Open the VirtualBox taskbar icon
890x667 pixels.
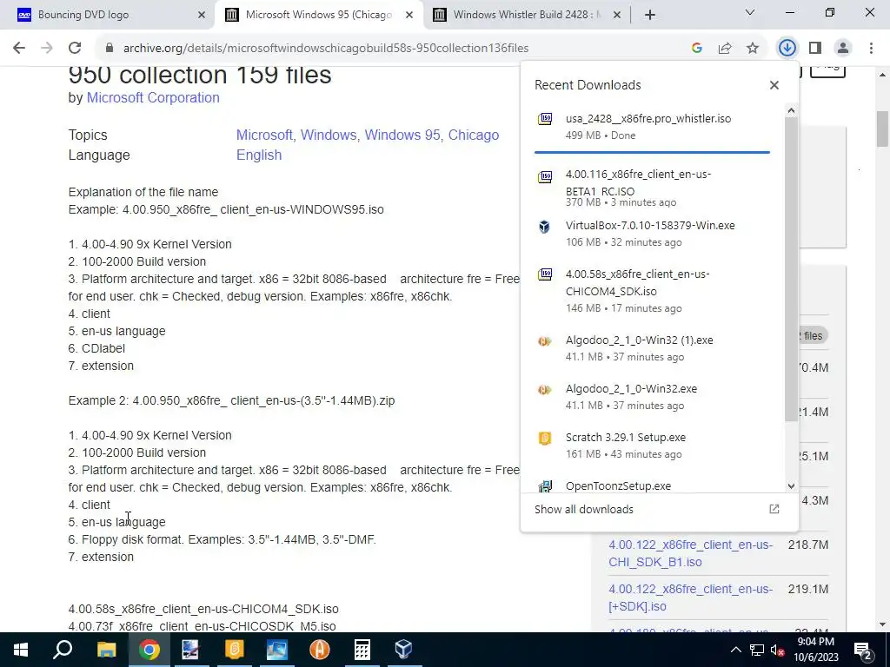point(403,650)
